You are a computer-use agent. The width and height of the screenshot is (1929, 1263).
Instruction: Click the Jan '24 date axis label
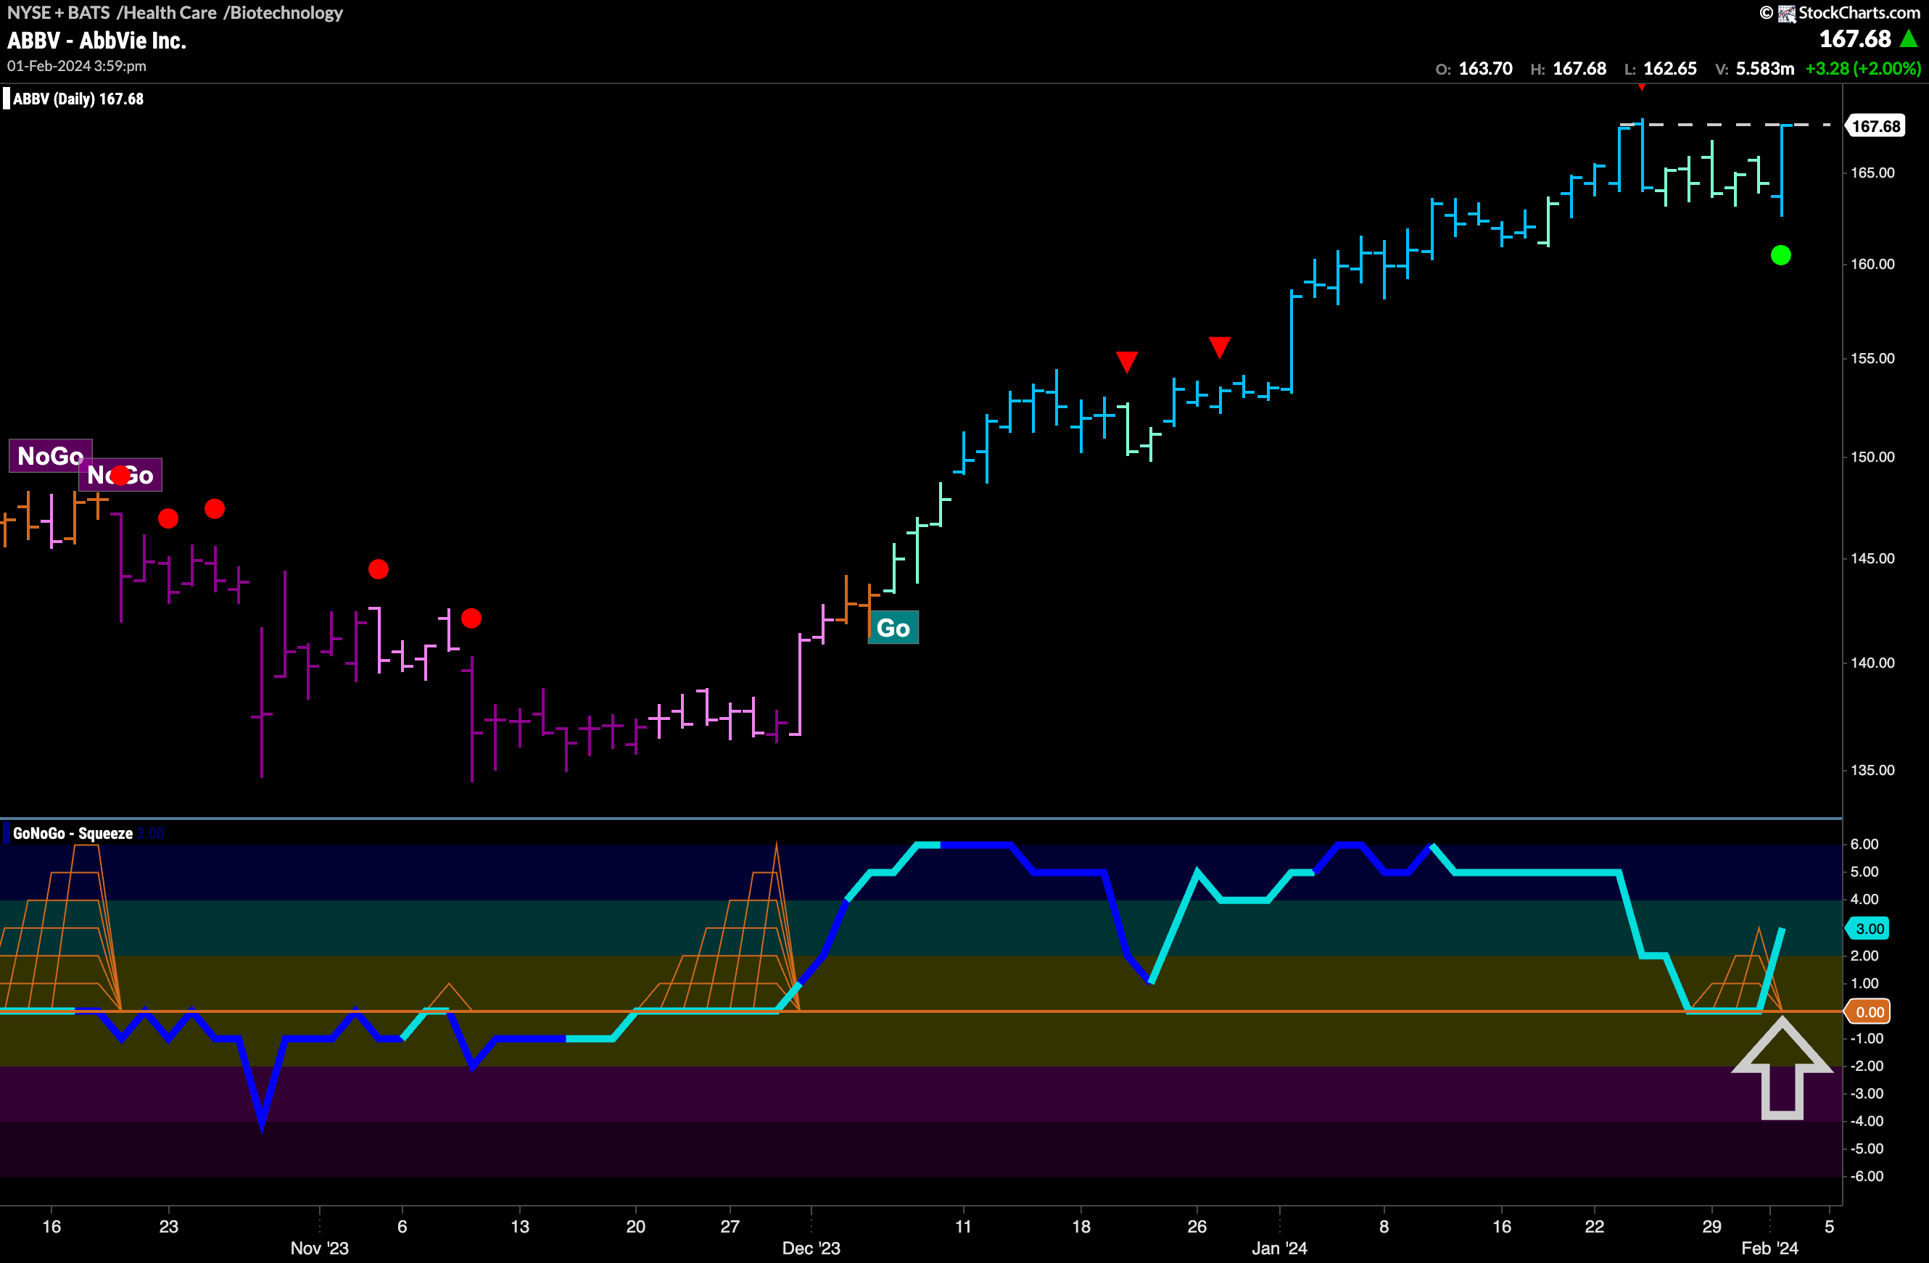click(x=1279, y=1248)
